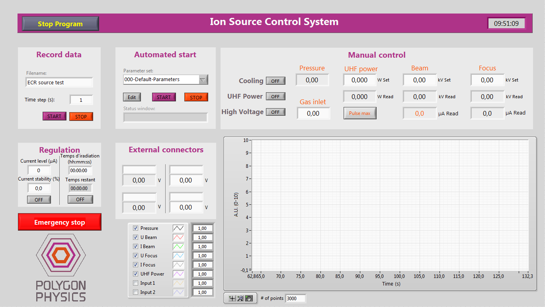Click STOP in Automated start panel

[x=196, y=97]
